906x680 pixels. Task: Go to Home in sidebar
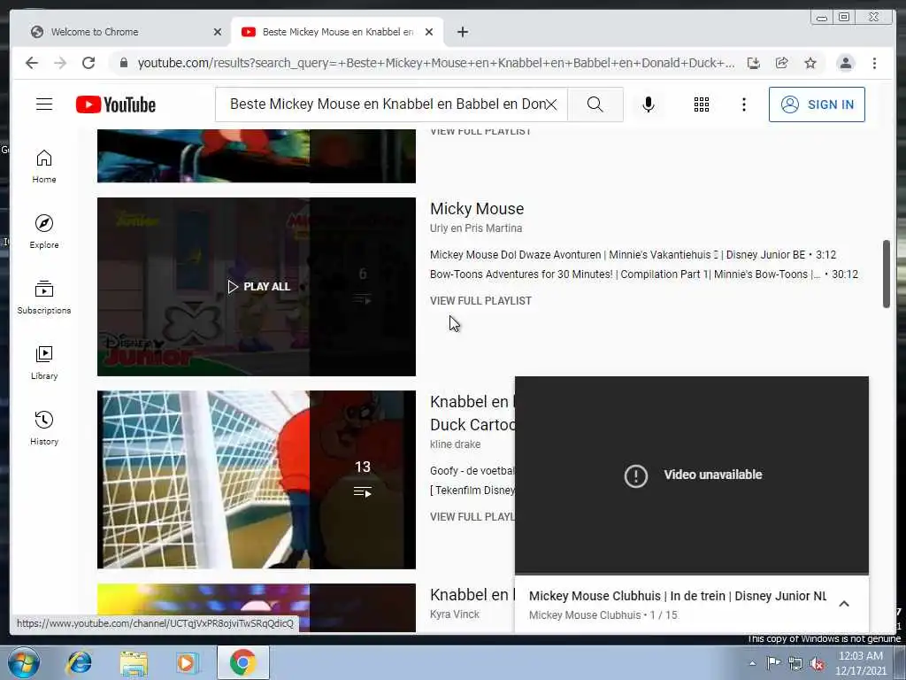point(44,166)
